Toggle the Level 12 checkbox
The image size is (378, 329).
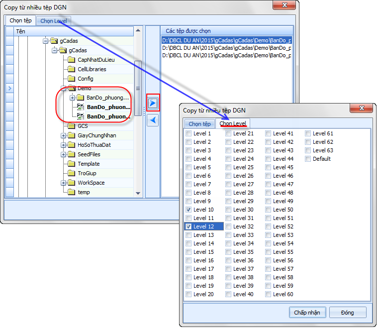tap(189, 226)
